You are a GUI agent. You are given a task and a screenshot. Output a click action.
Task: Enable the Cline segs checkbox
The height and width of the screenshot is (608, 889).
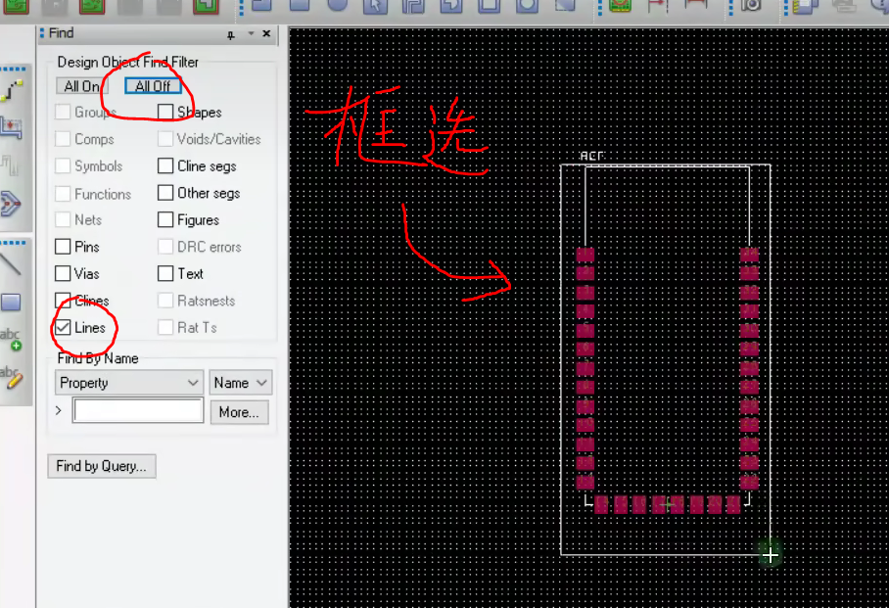(x=165, y=165)
